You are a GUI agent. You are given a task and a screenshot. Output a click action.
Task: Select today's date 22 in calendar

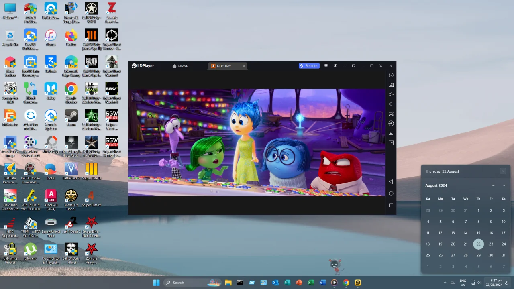(x=478, y=244)
